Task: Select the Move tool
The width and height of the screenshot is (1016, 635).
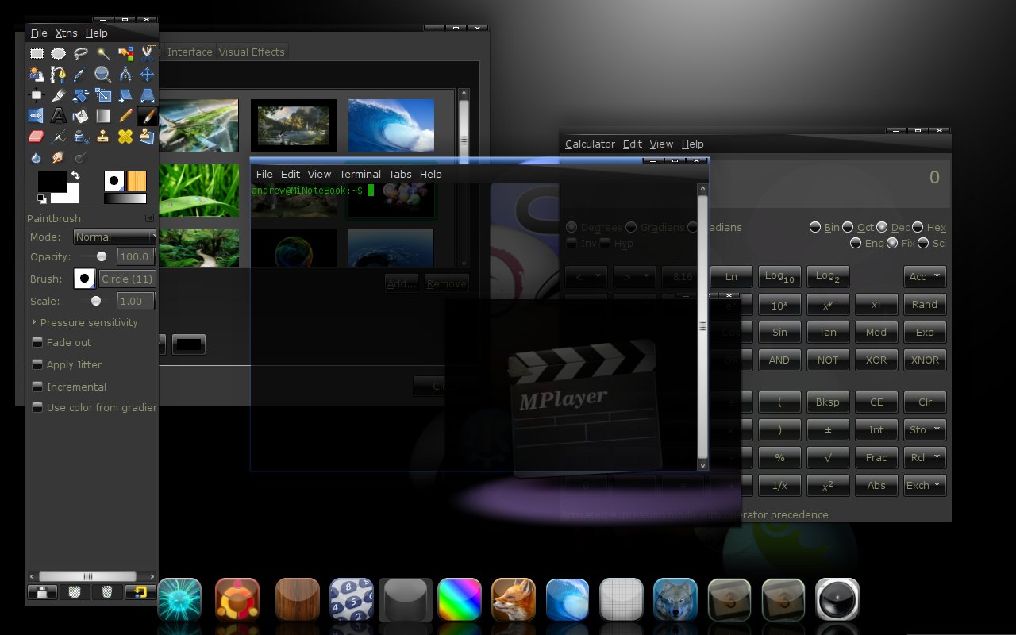Action: pyautogui.click(x=148, y=75)
